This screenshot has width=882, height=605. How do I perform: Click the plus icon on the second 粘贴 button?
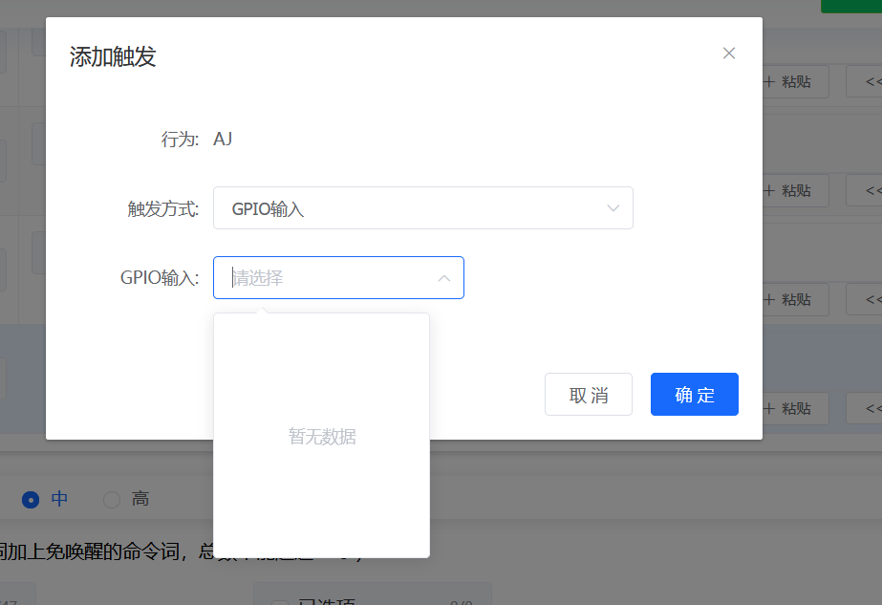click(x=770, y=190)
